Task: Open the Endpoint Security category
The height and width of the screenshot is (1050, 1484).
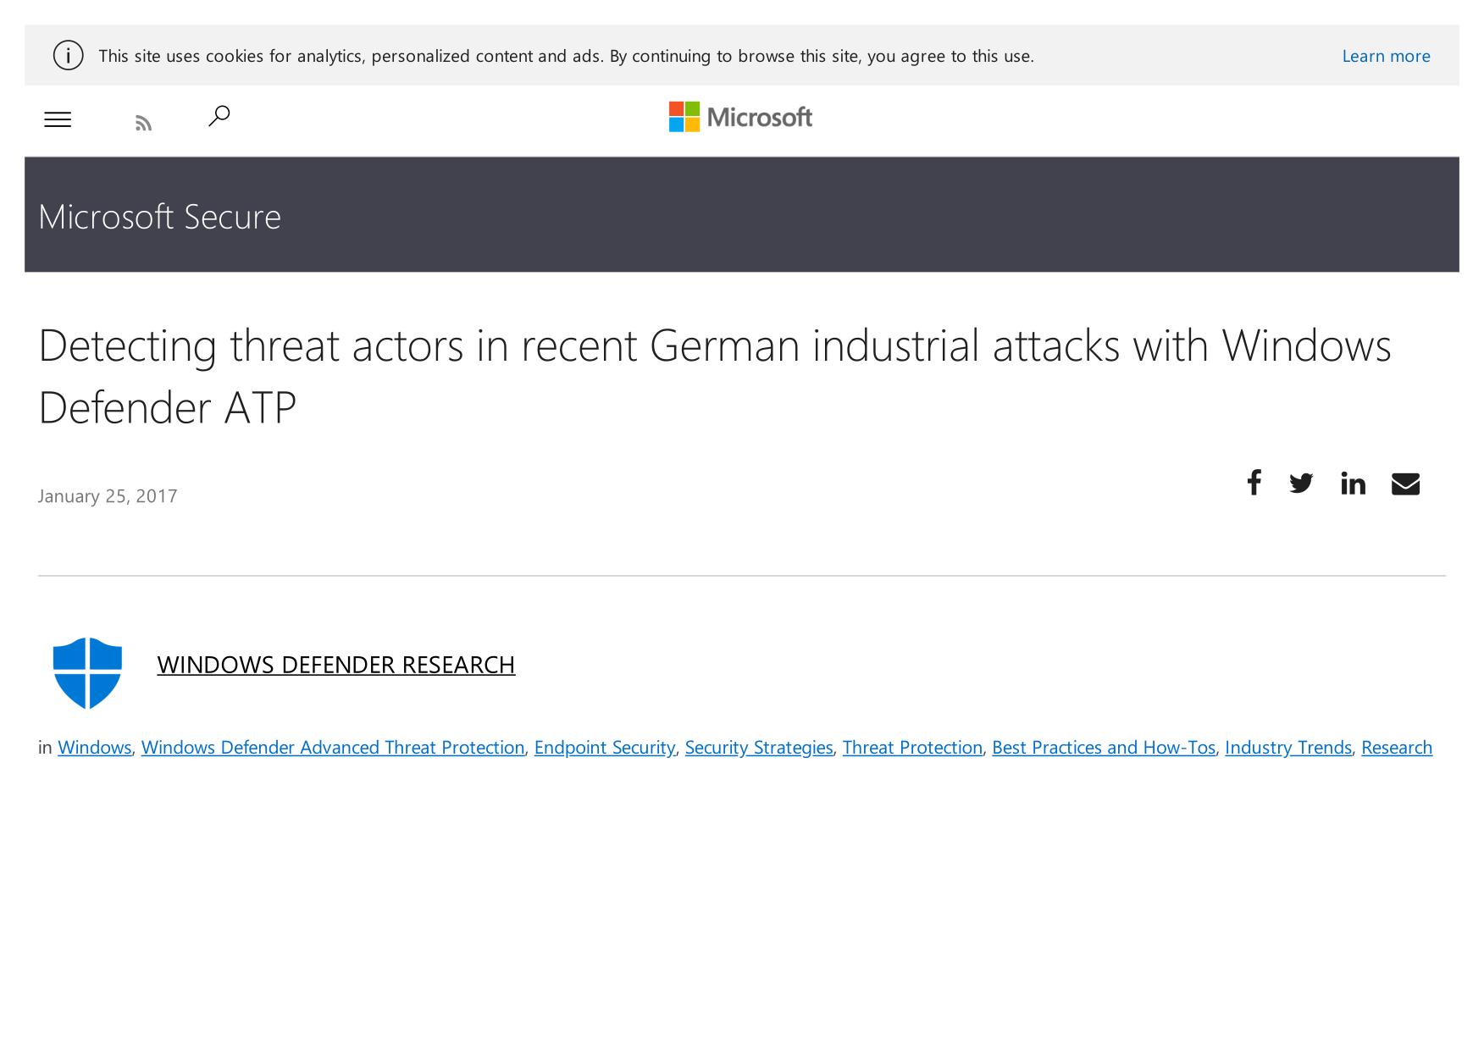Action: click(x=605, y=748)
